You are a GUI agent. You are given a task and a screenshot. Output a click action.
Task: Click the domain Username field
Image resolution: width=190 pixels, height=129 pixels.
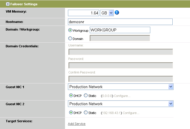point(121,52)
